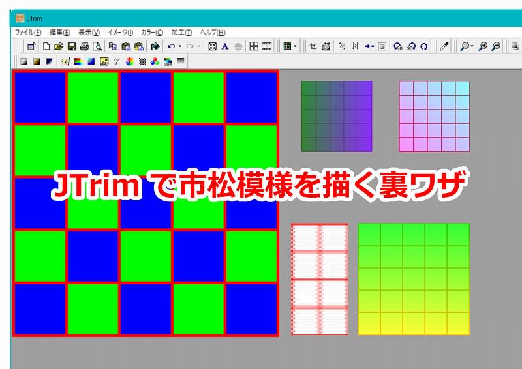Open the 加工(T) menu
This screenshot has width=522, height=369.
pyautogui.click(x=181, y=32)
